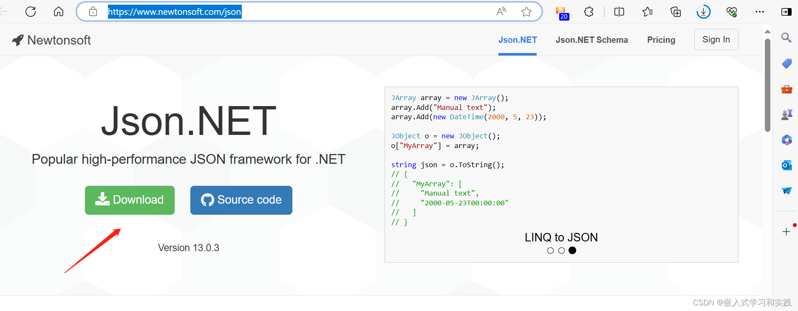798x311 pixels.
Task: Select second carousel dot in code panel
Action: [x=561, y=251]
